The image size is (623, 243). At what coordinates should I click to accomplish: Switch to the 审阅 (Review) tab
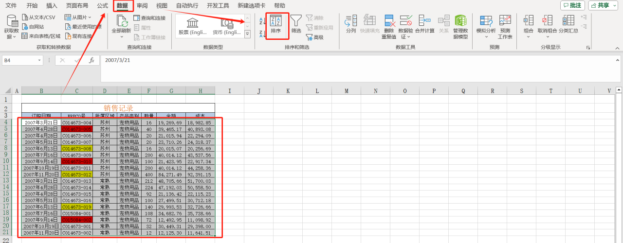142,6
